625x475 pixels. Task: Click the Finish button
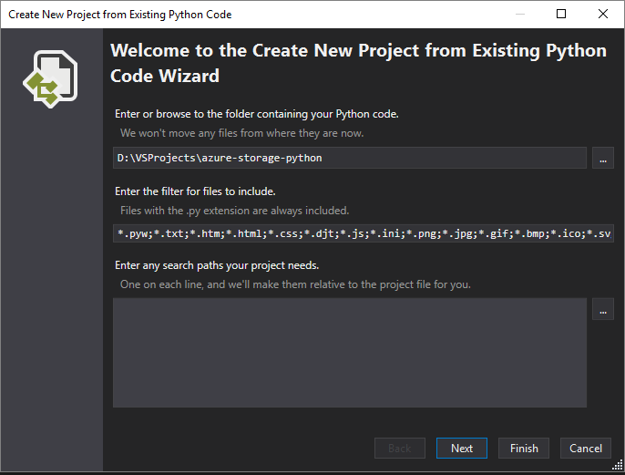click(524, 449)
